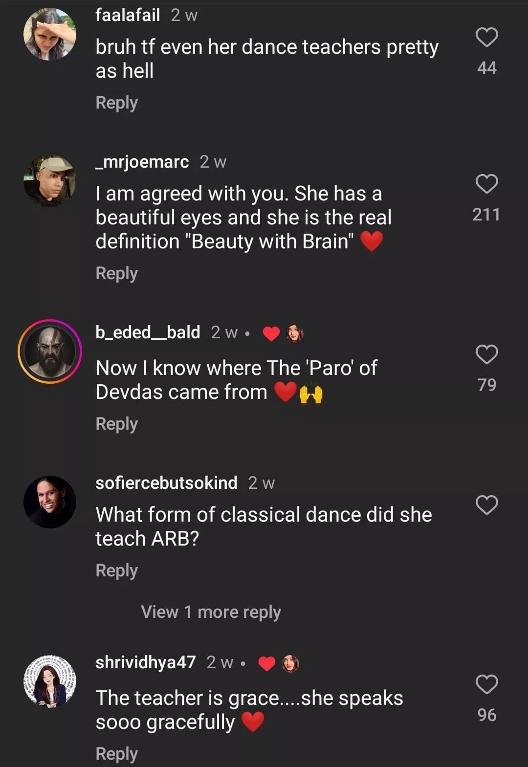Like b_eded__bald's Devdas comment
Screen dimensions: 528x767
(486, 354)
